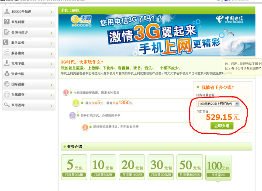Expand the 常用下载 row arrow
262x191 pixels.
51,64
